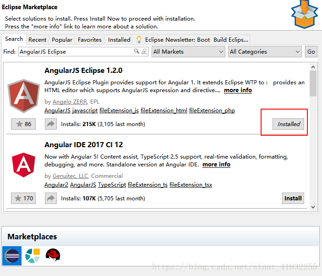Click the fileExtension_js tag link
Image resolution: width=322 pixels, height=276 pixels.
click(x=119, y=110)
